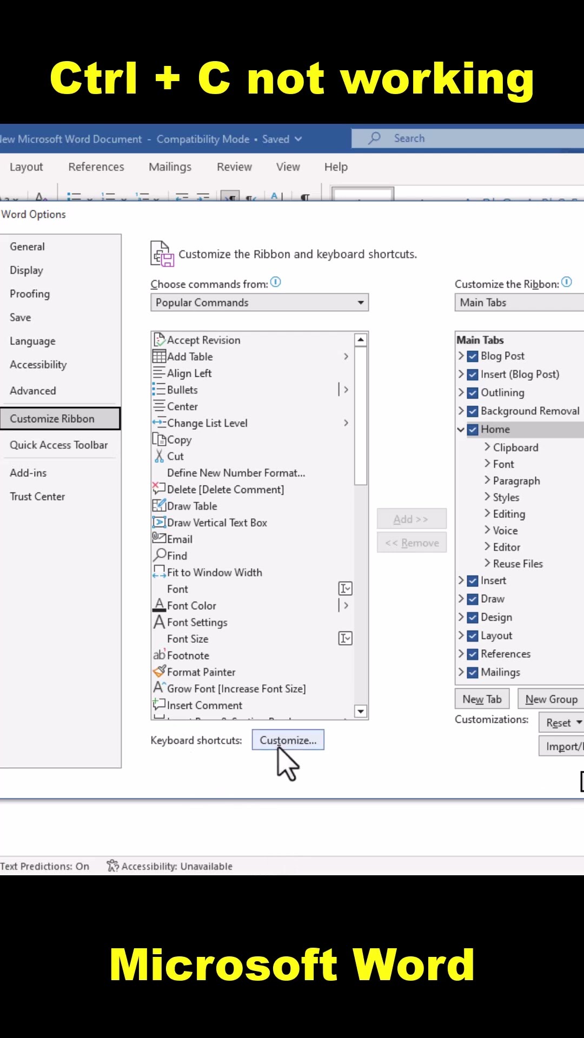
Task: Open the Layout ribbon tab
Action: [x=26, y=167]
